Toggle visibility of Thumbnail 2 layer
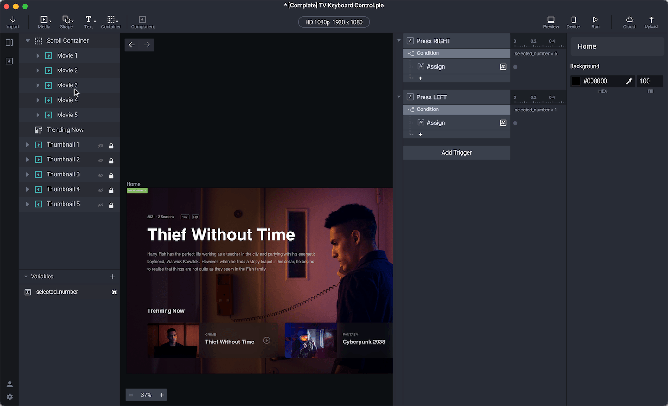This screenshot has height=406, width=668. coord(101,161)
